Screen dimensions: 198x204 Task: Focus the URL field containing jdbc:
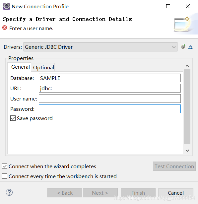(x=110, y=88)
